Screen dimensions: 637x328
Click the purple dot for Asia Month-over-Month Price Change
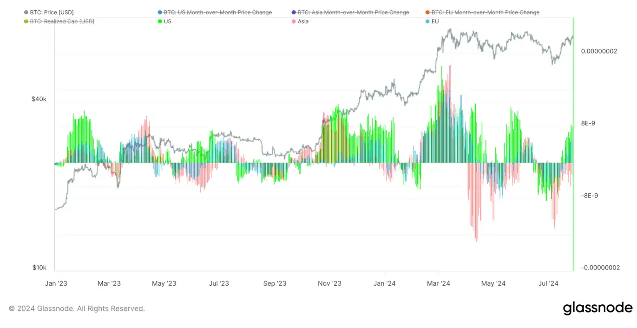[x=294, y=13]
